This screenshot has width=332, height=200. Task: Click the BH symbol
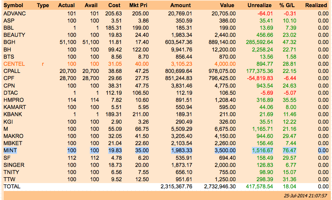point(7,50)
